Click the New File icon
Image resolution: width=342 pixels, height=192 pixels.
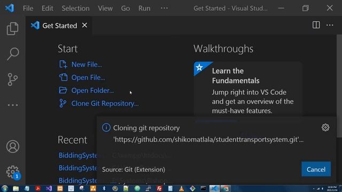63,65
